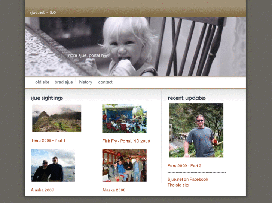Select the sjue sightings heading
Screen dimensions: 272x203
click(x=47, y=98)
